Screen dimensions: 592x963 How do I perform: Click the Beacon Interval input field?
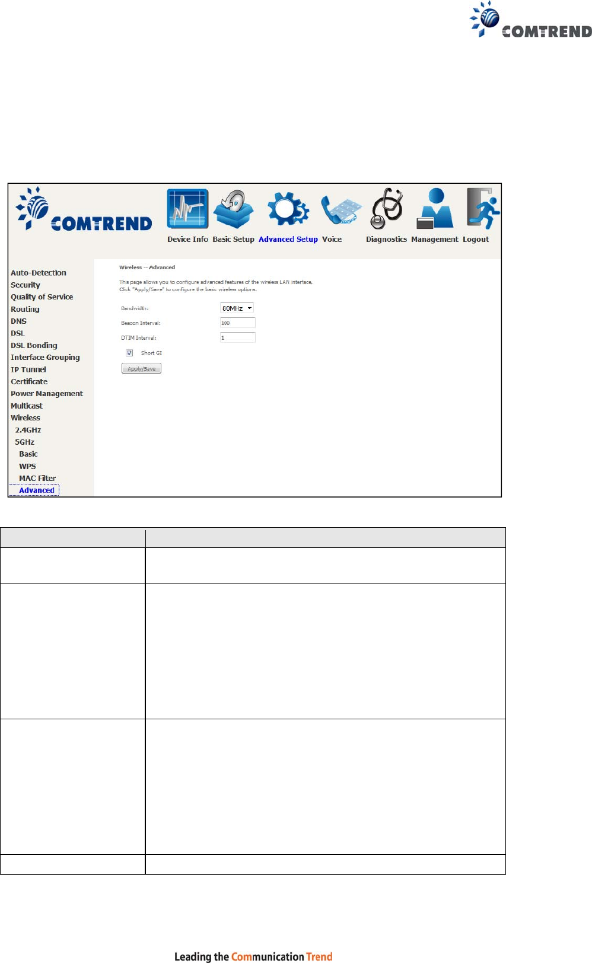pyautogui.click(x=237, y=323)
